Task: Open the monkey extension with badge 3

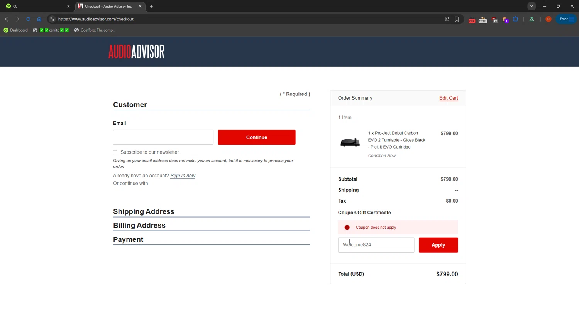Action: 505,20
